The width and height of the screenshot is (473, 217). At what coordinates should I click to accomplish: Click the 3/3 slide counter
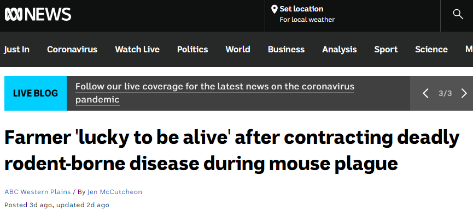(x=445, y=93)
